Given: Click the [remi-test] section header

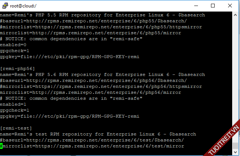Looking at the screenshot, I should 16,128.
